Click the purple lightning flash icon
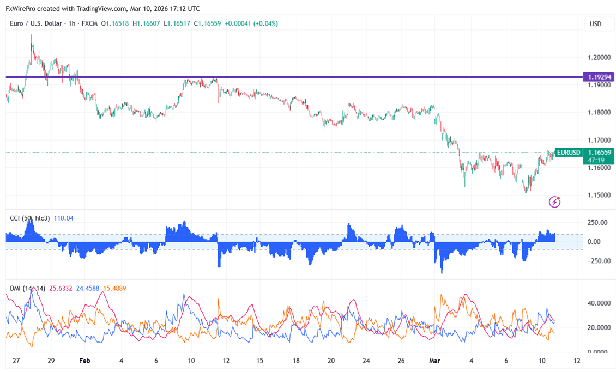 [x=554, y=202]
